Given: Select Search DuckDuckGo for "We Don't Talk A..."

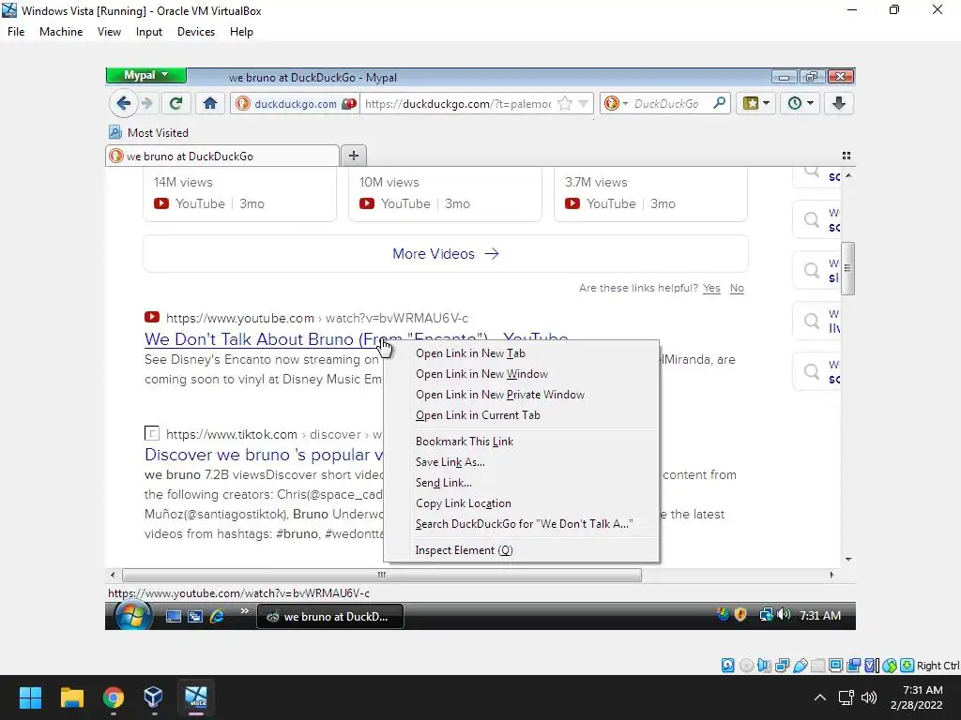Looking at the screenshot, I should pos(524,524).
